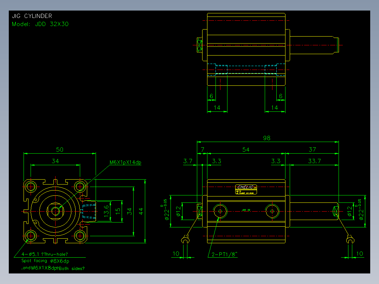Select the 'M6X1pX14dp' thread callout
379x284 pixels.
pyautogui.click(x=126, y=162)
